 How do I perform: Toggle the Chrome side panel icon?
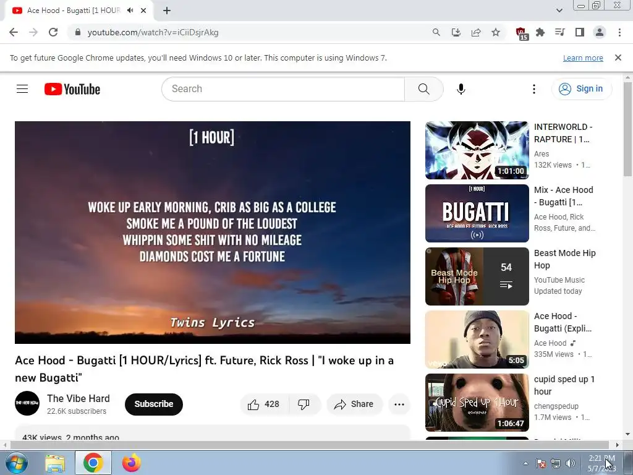coord(580,32)
